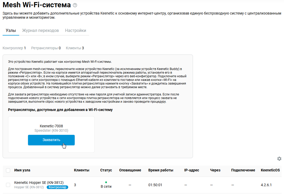Image resolution: width=284 pixels, height=195 pixels.
Task: Filter nodes by Контроллер 1
Action: click(14, 48)
